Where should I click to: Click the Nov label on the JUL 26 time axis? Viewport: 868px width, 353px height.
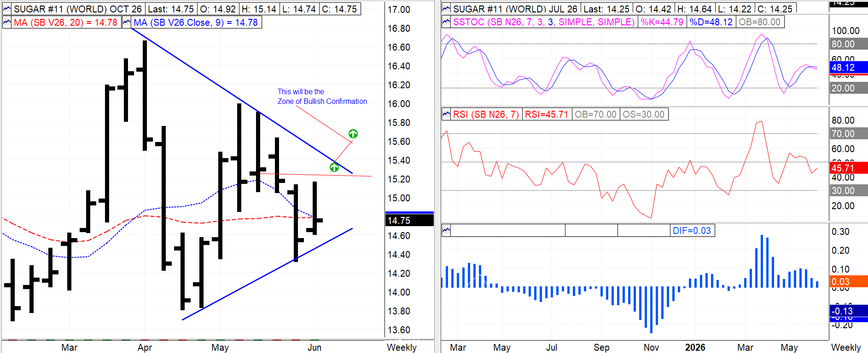[x=651, y=347]
